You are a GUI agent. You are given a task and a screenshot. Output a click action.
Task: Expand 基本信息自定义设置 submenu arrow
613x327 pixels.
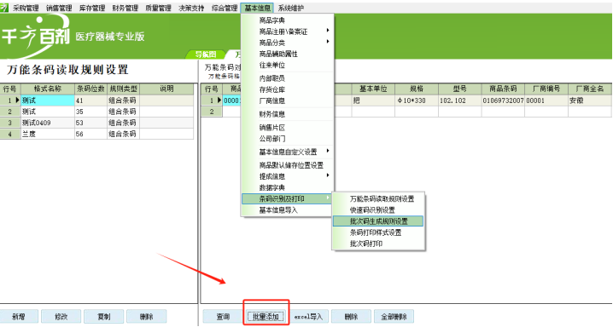pyautogui.click(x=328, y=151)
